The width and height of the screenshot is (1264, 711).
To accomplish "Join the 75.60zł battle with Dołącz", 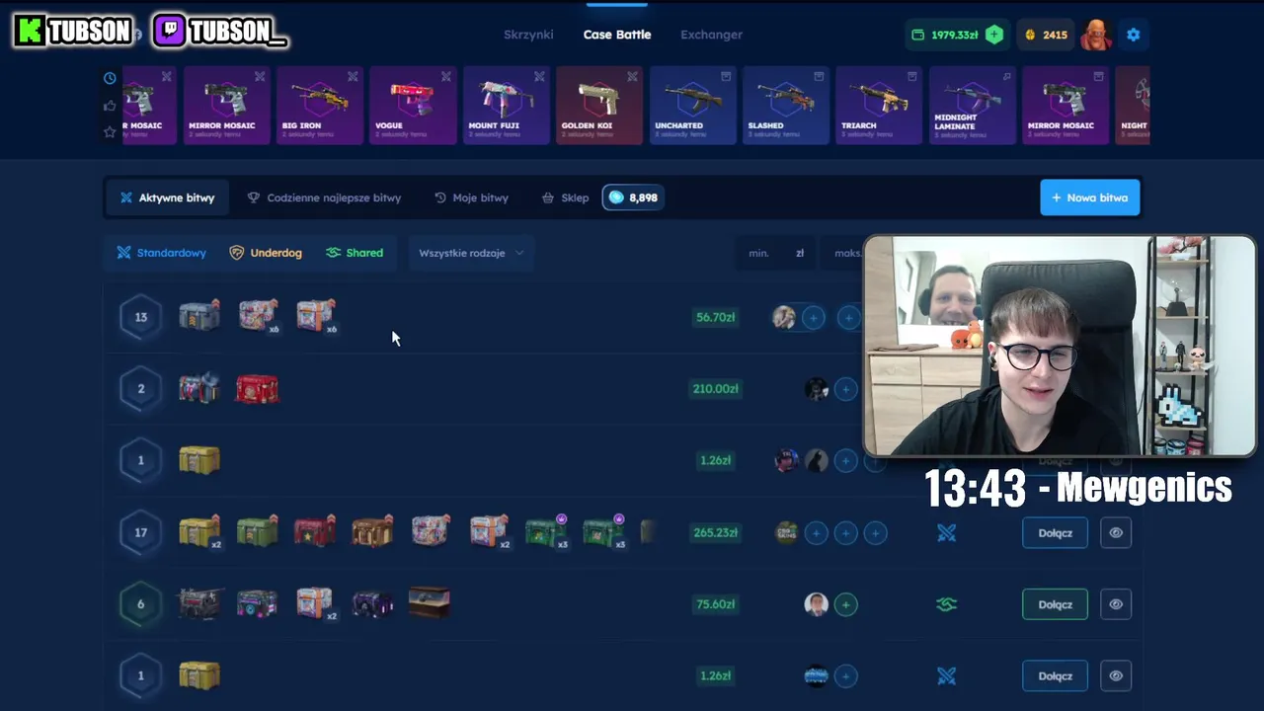I will point(1055,604).
